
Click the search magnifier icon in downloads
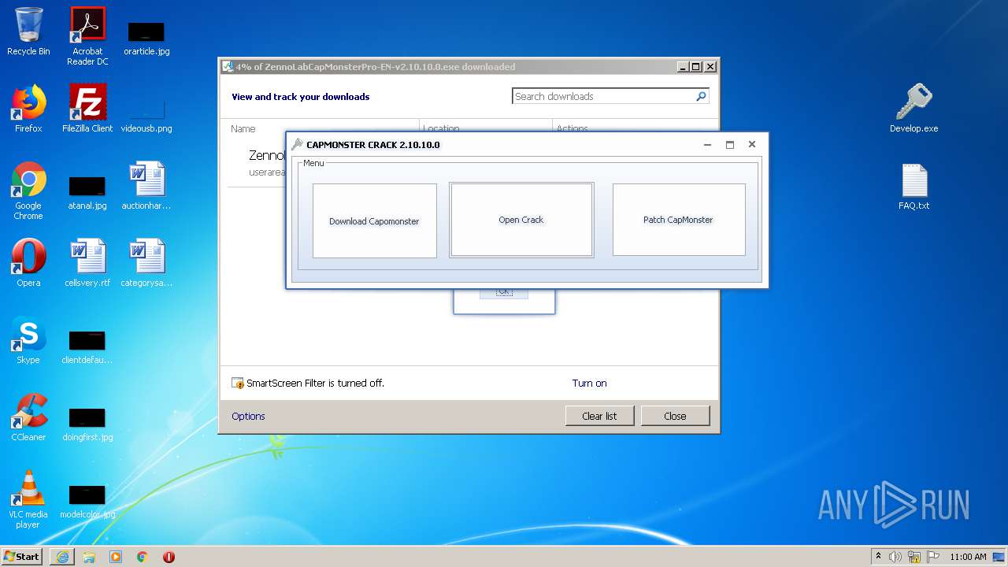(x=701, y=96)
